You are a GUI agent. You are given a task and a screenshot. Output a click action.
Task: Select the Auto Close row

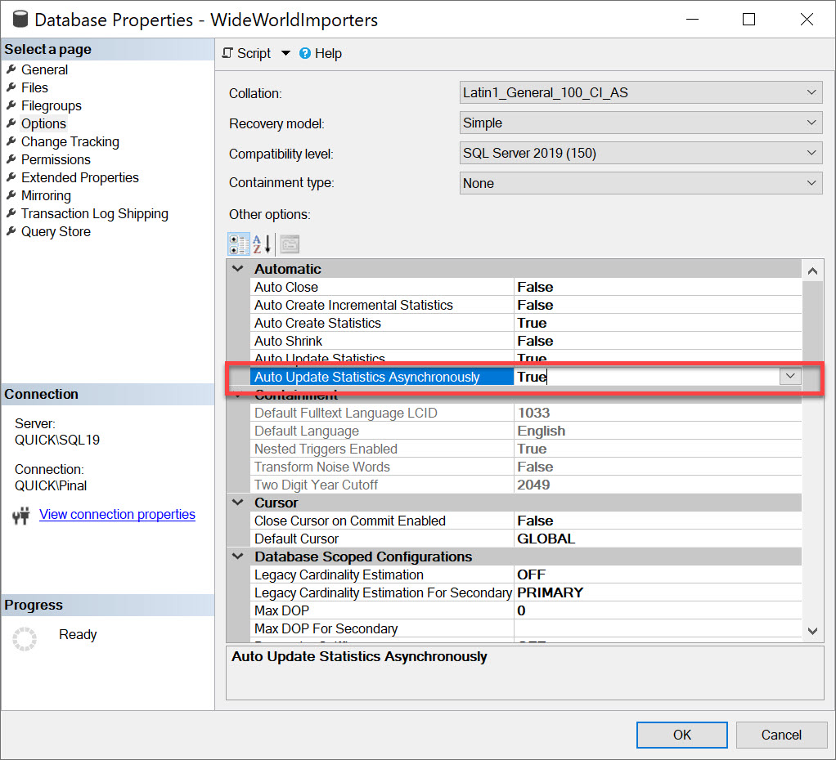pyautogui.click(x=525, y=287)
